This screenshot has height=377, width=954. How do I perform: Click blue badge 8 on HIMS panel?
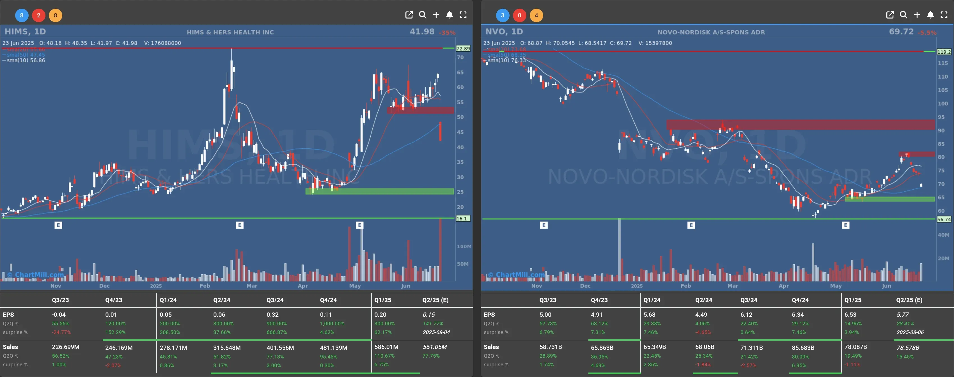(x=22, y=15)
